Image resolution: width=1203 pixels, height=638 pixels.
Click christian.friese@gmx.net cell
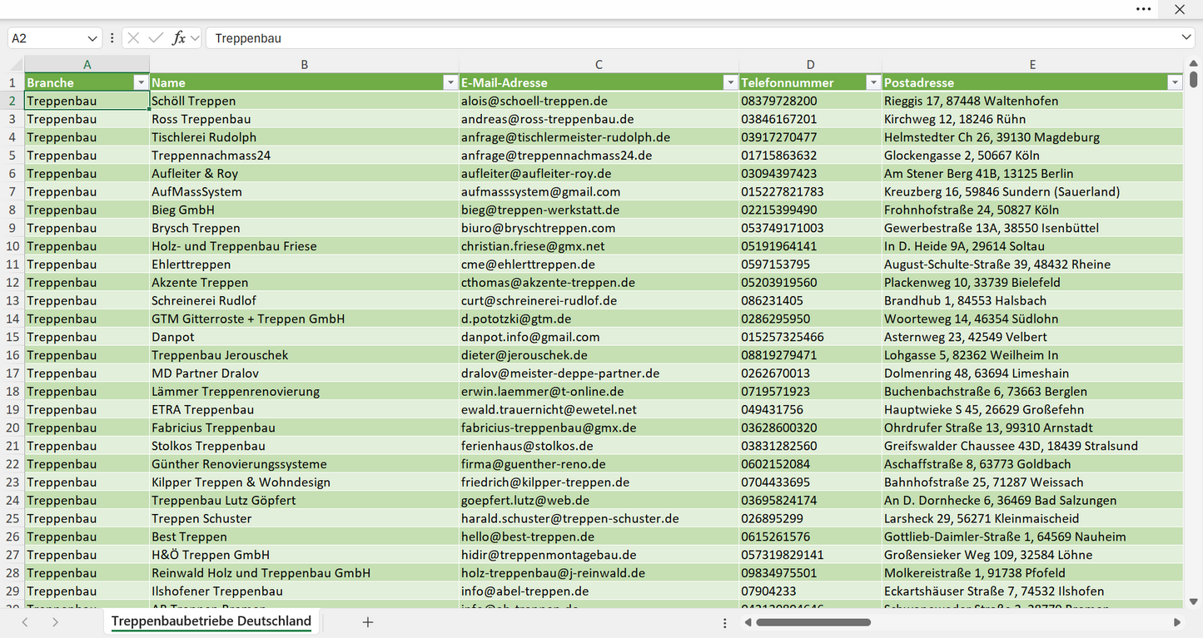coord(599,246)
